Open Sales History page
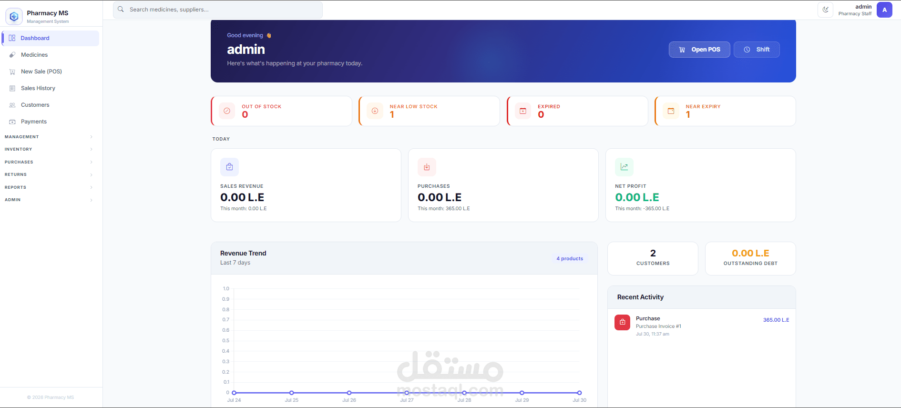Screen dimensions: 901x408 tap(51, 88)
